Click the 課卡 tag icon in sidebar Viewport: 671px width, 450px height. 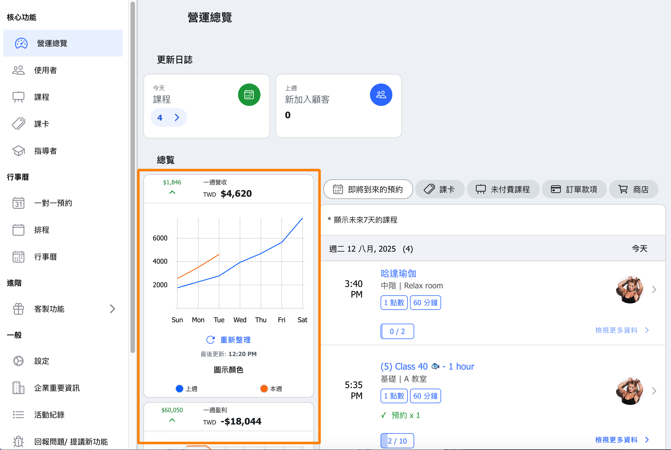coord(18,124)
